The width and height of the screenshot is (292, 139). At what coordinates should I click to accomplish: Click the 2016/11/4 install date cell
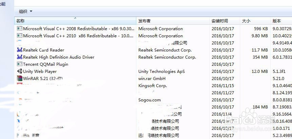pyautogui.click(x=221, y=114)
